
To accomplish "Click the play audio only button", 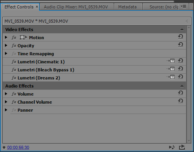I will [172, 147].
